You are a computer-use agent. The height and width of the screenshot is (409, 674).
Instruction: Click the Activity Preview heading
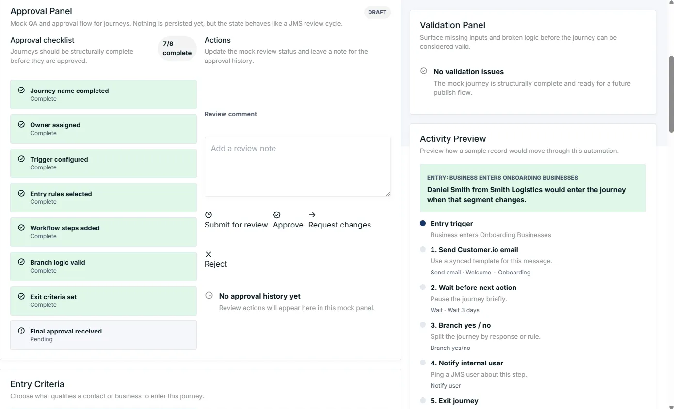[x=453, y=139]
